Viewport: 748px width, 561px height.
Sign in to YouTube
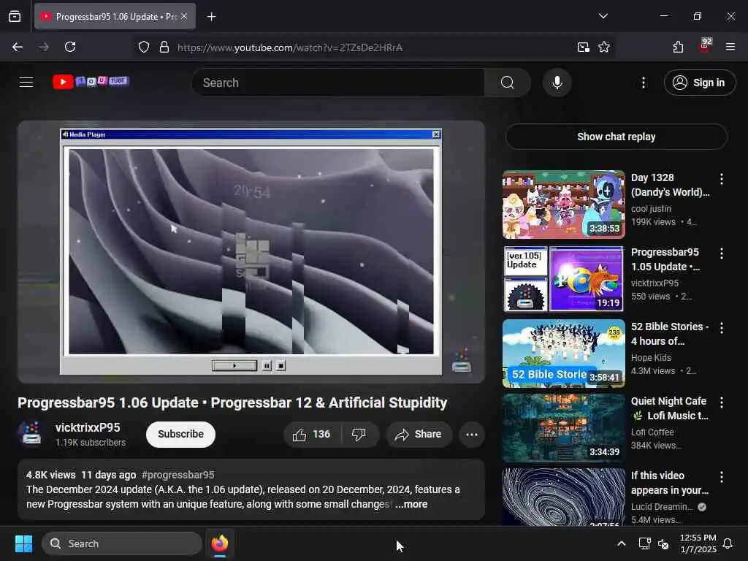click(700, 83)
